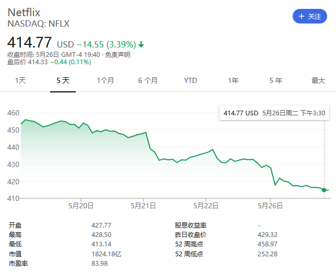The width and height of the screenshot is (336, 273).
Task: Select the 最大 range tab
Action: click(318, 80)
